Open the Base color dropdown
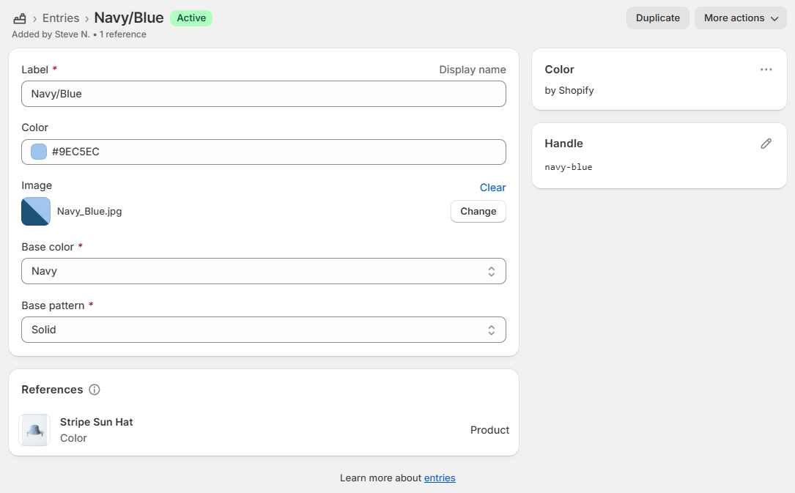This screenshot has width=795, height=493. (x=264, y=271)
